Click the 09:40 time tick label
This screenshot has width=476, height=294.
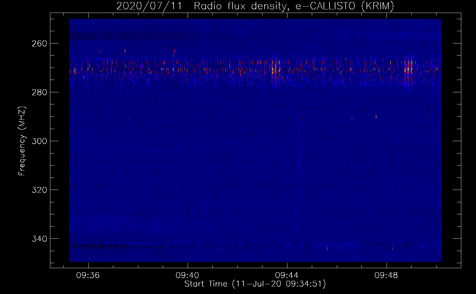[x=187, y=275]
